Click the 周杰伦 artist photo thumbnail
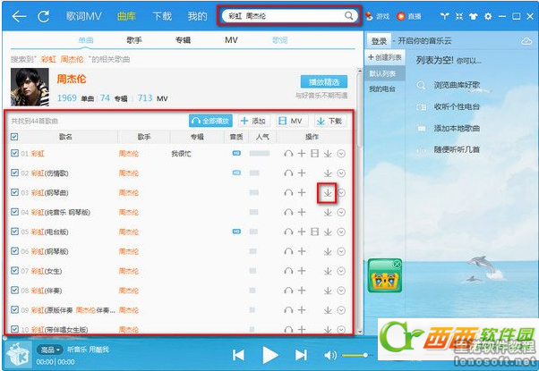 point(30,88)
